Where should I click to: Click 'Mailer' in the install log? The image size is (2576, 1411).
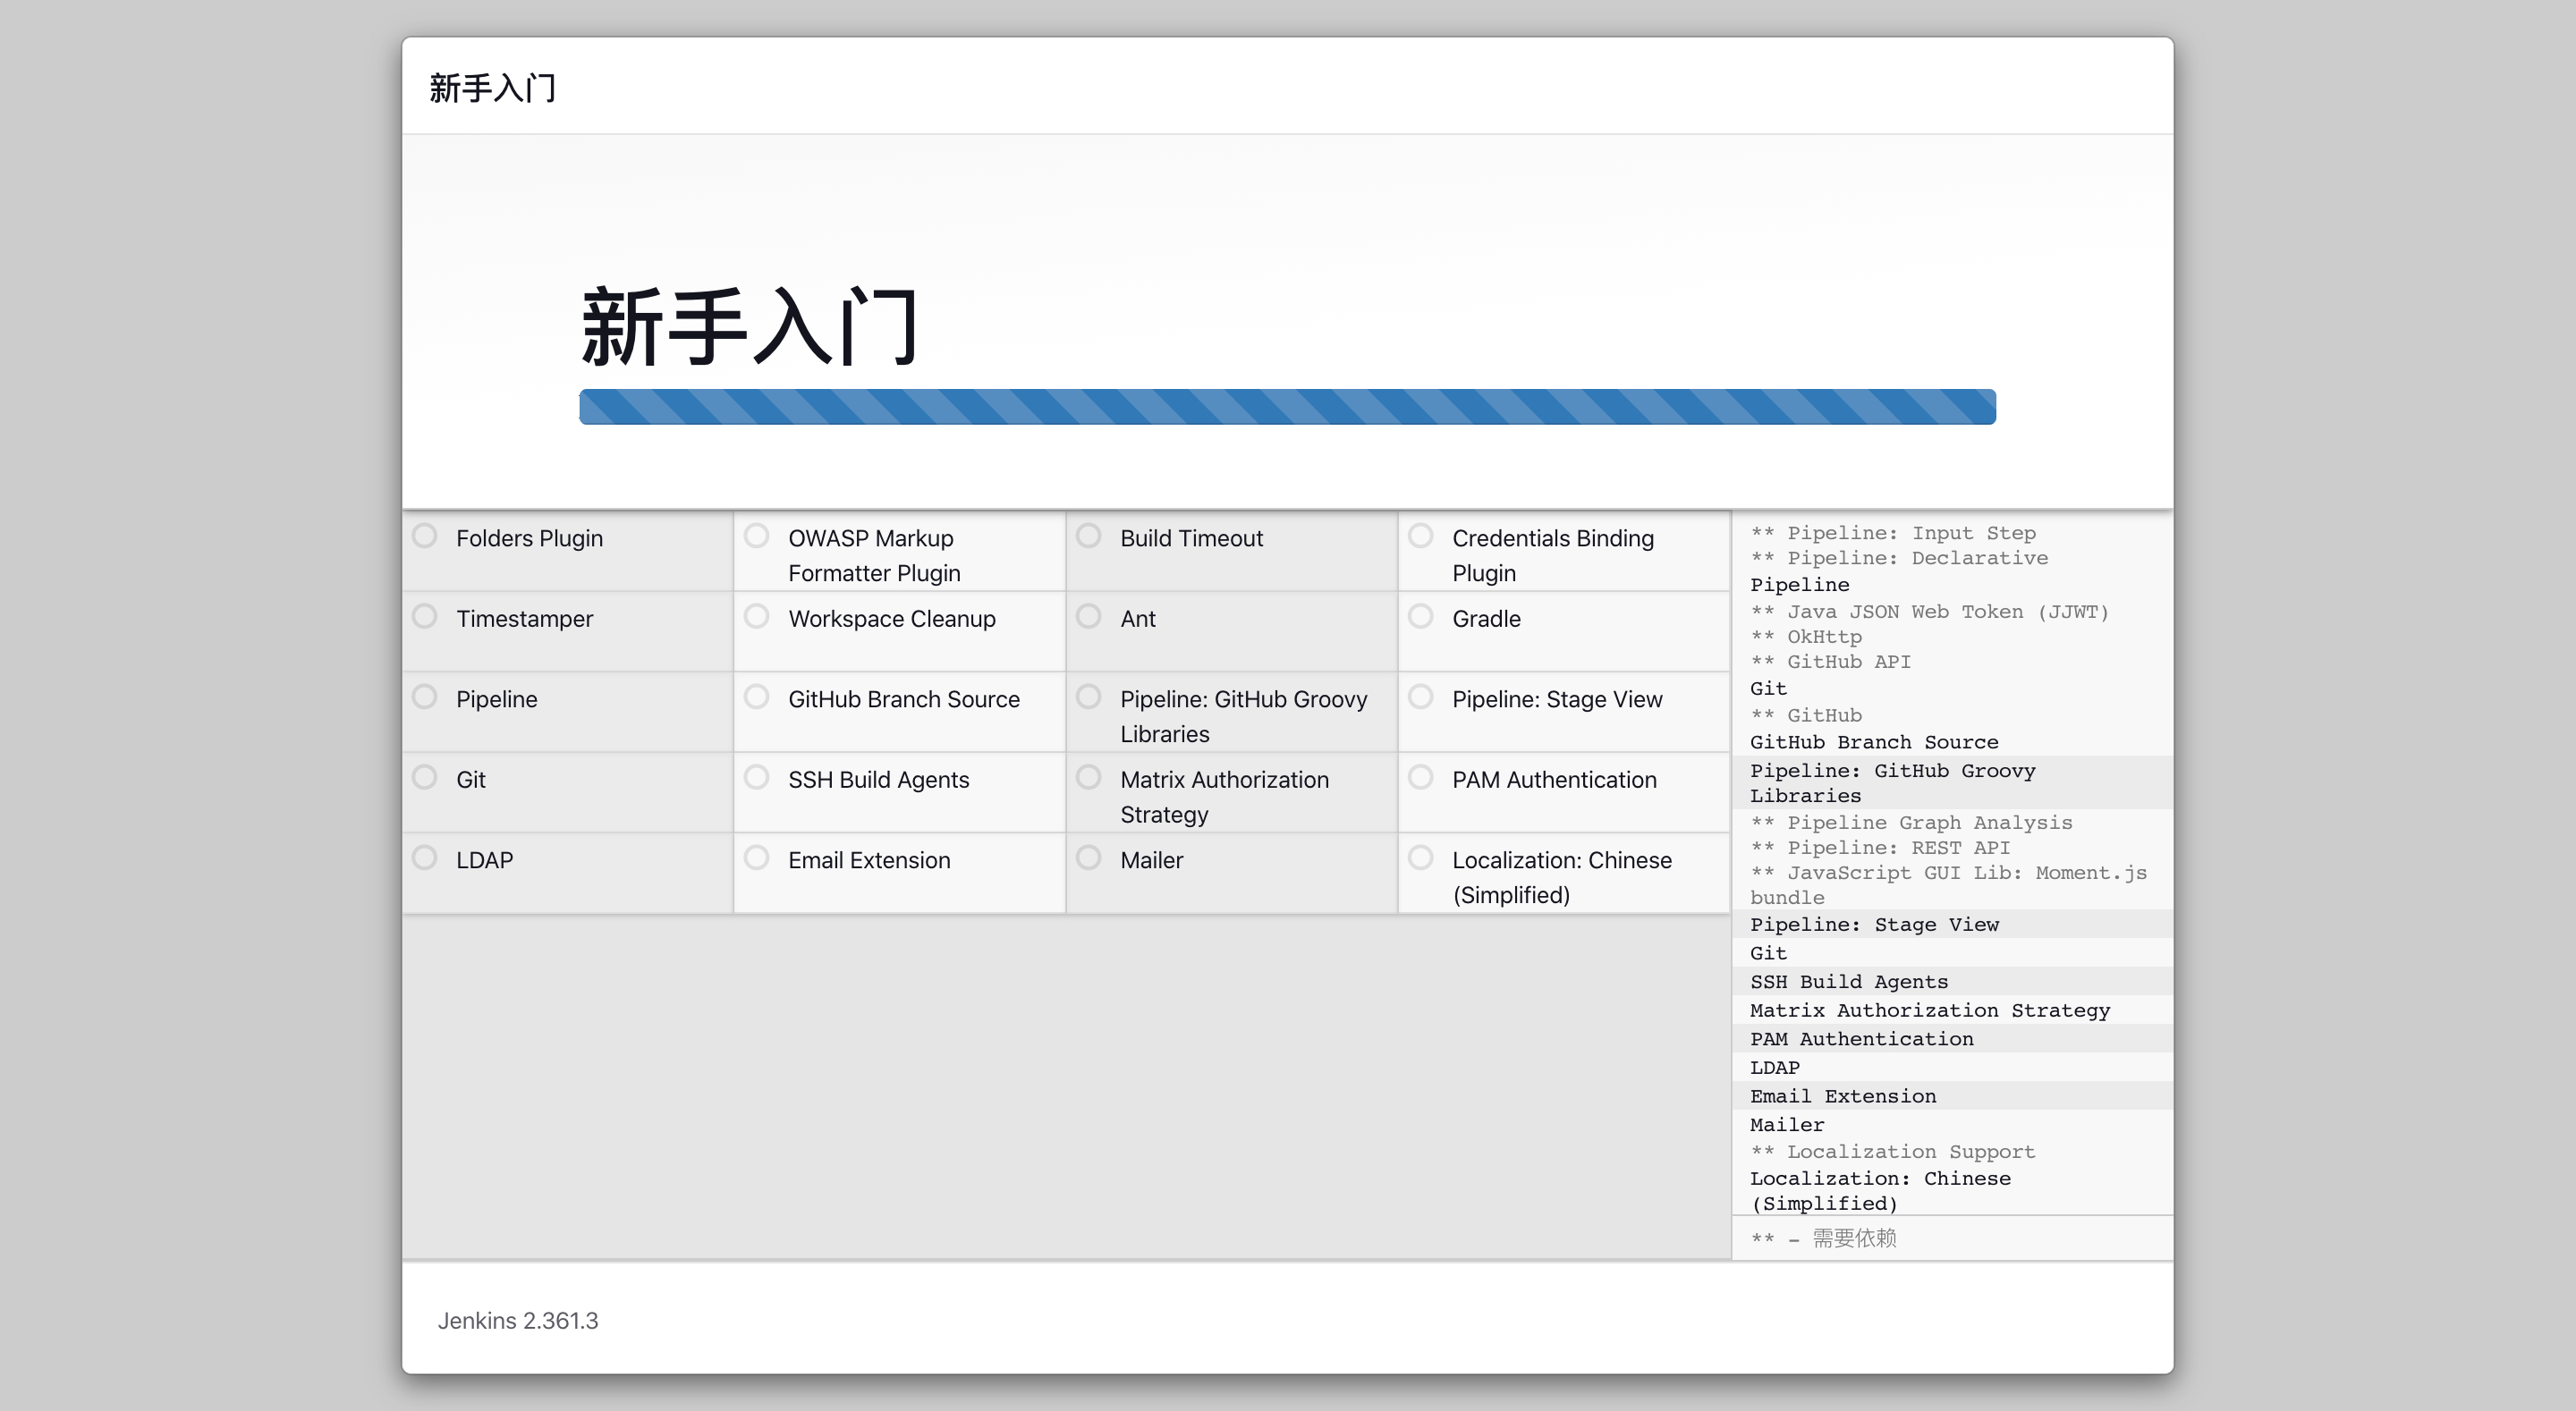1787,1125
